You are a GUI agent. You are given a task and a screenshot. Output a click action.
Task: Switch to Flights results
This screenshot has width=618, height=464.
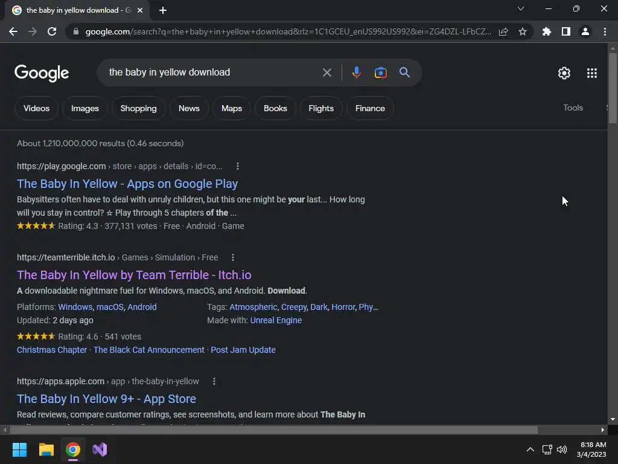click(321, 108)
